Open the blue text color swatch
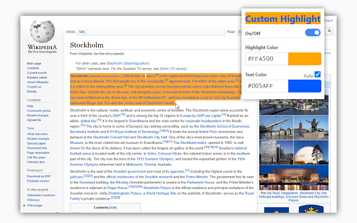 coord(305,86)
